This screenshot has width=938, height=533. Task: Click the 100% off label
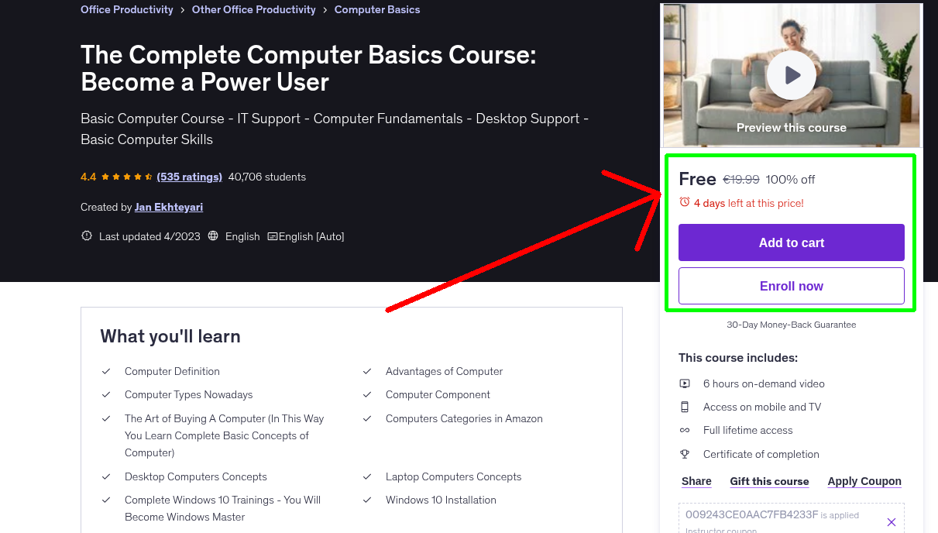[x=790, y=180]
